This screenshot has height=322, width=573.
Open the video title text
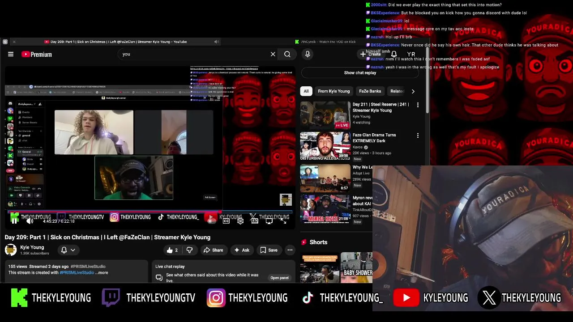107,237
